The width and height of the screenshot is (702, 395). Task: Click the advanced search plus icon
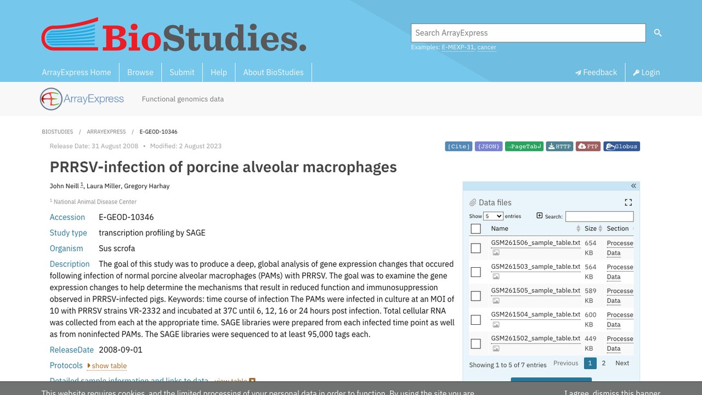click(540, 216)
